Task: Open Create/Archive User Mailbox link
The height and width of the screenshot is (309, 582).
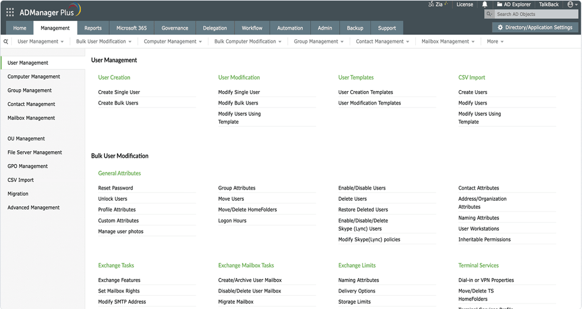Action: [250, 280]
